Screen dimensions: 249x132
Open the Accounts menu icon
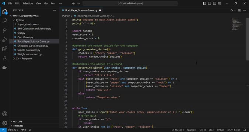[x=5, y=114]
